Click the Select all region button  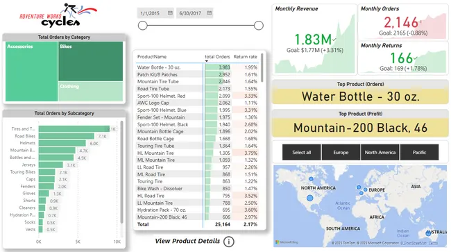(301, 152)
